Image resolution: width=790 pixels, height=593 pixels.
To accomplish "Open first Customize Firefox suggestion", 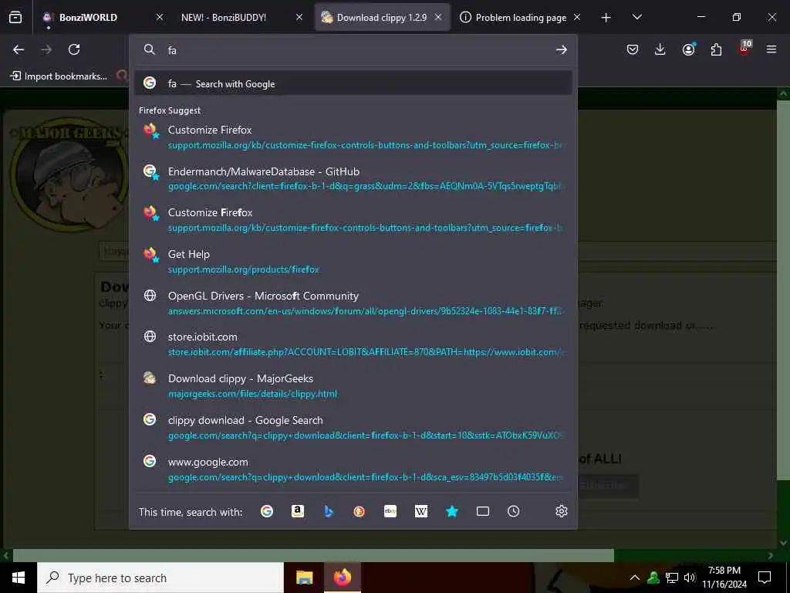I will (353, 137).
